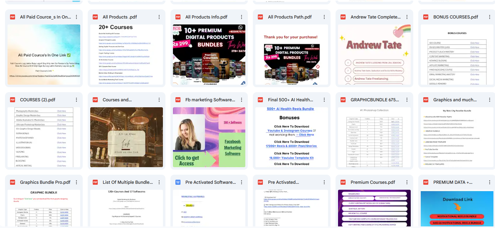The height and width of the screenshot is (228, 495).
Task: Open the List Of Multiple Bundle preview thumbnail
Action: 127,208
